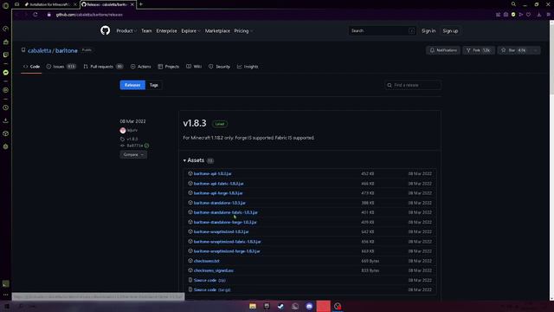This screenshot has width=554, height=312.
Task: Open the Security tab
Action: 219,67
